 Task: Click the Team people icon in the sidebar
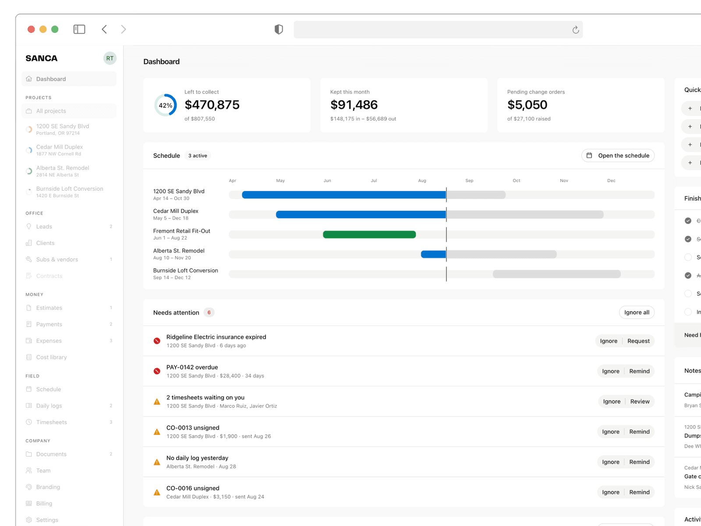pyautogui.click(x=29, y=470)
